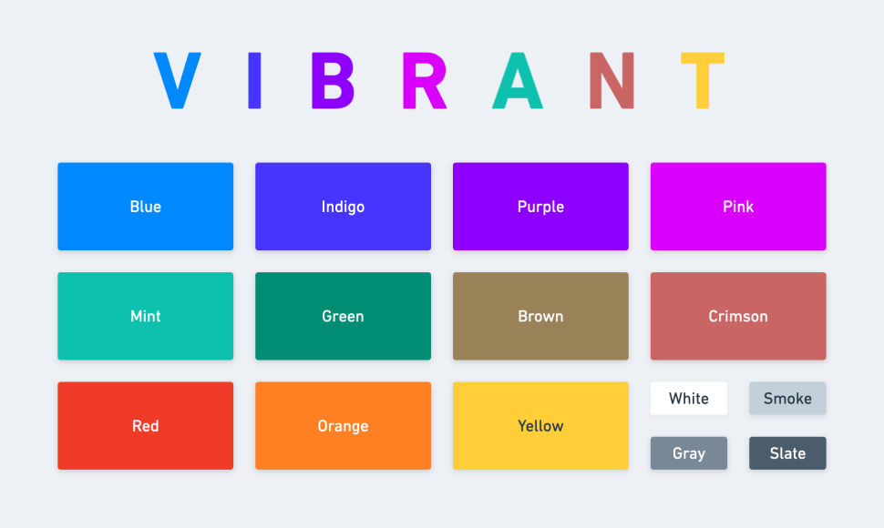Viewport: 884px width, 528px height.
Task: Click the Gray swatch
Action: pos(688,452)
